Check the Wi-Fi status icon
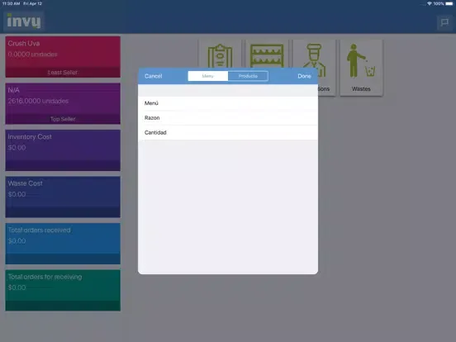Image resolution: width=456 pixels, height=342 pixels. coord(429,3)
